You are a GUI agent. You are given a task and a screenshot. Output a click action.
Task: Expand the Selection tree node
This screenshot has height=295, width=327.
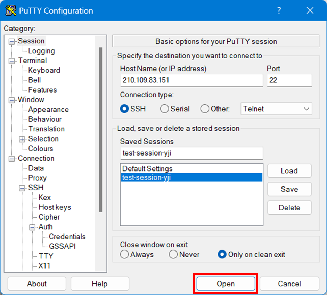tap(22, 139)
